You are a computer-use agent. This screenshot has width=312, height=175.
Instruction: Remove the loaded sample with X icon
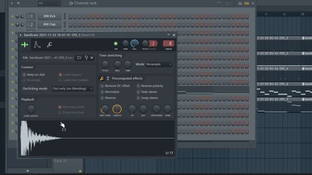coord(92,58)
